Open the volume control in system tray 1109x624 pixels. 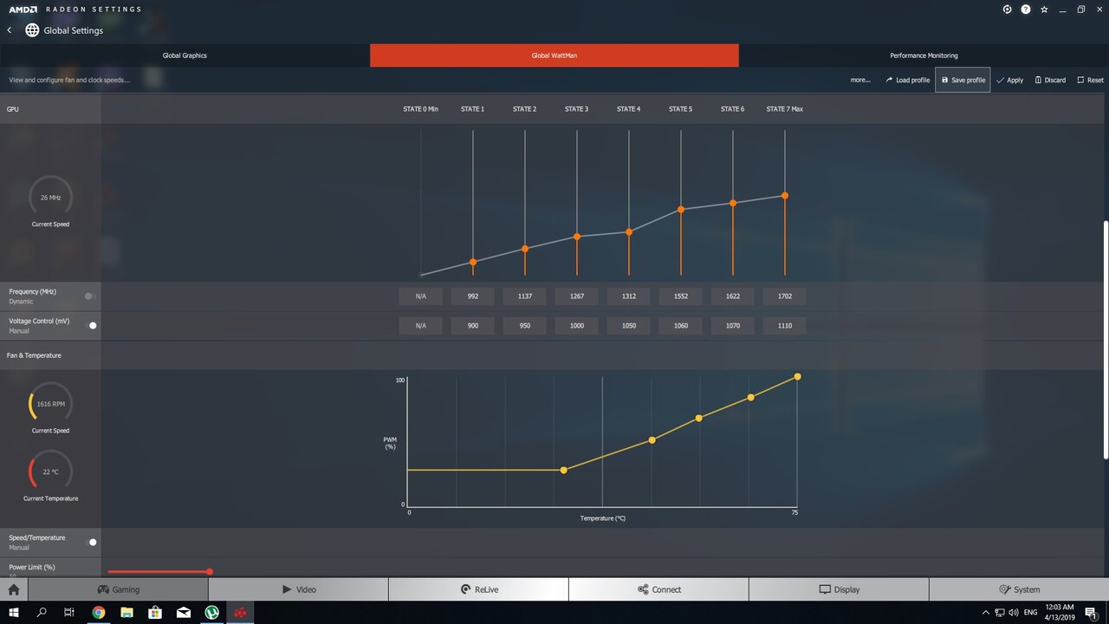pyautogui.click(x=1014, y=612)
